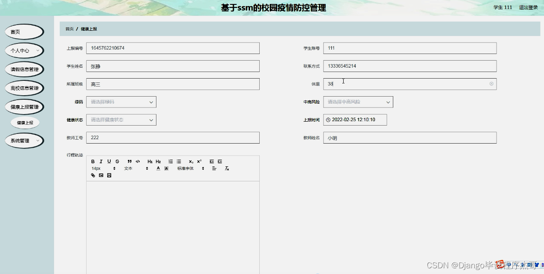Open text alignment options
Viewport: 544px width, 274px height.
click(214, 169)
